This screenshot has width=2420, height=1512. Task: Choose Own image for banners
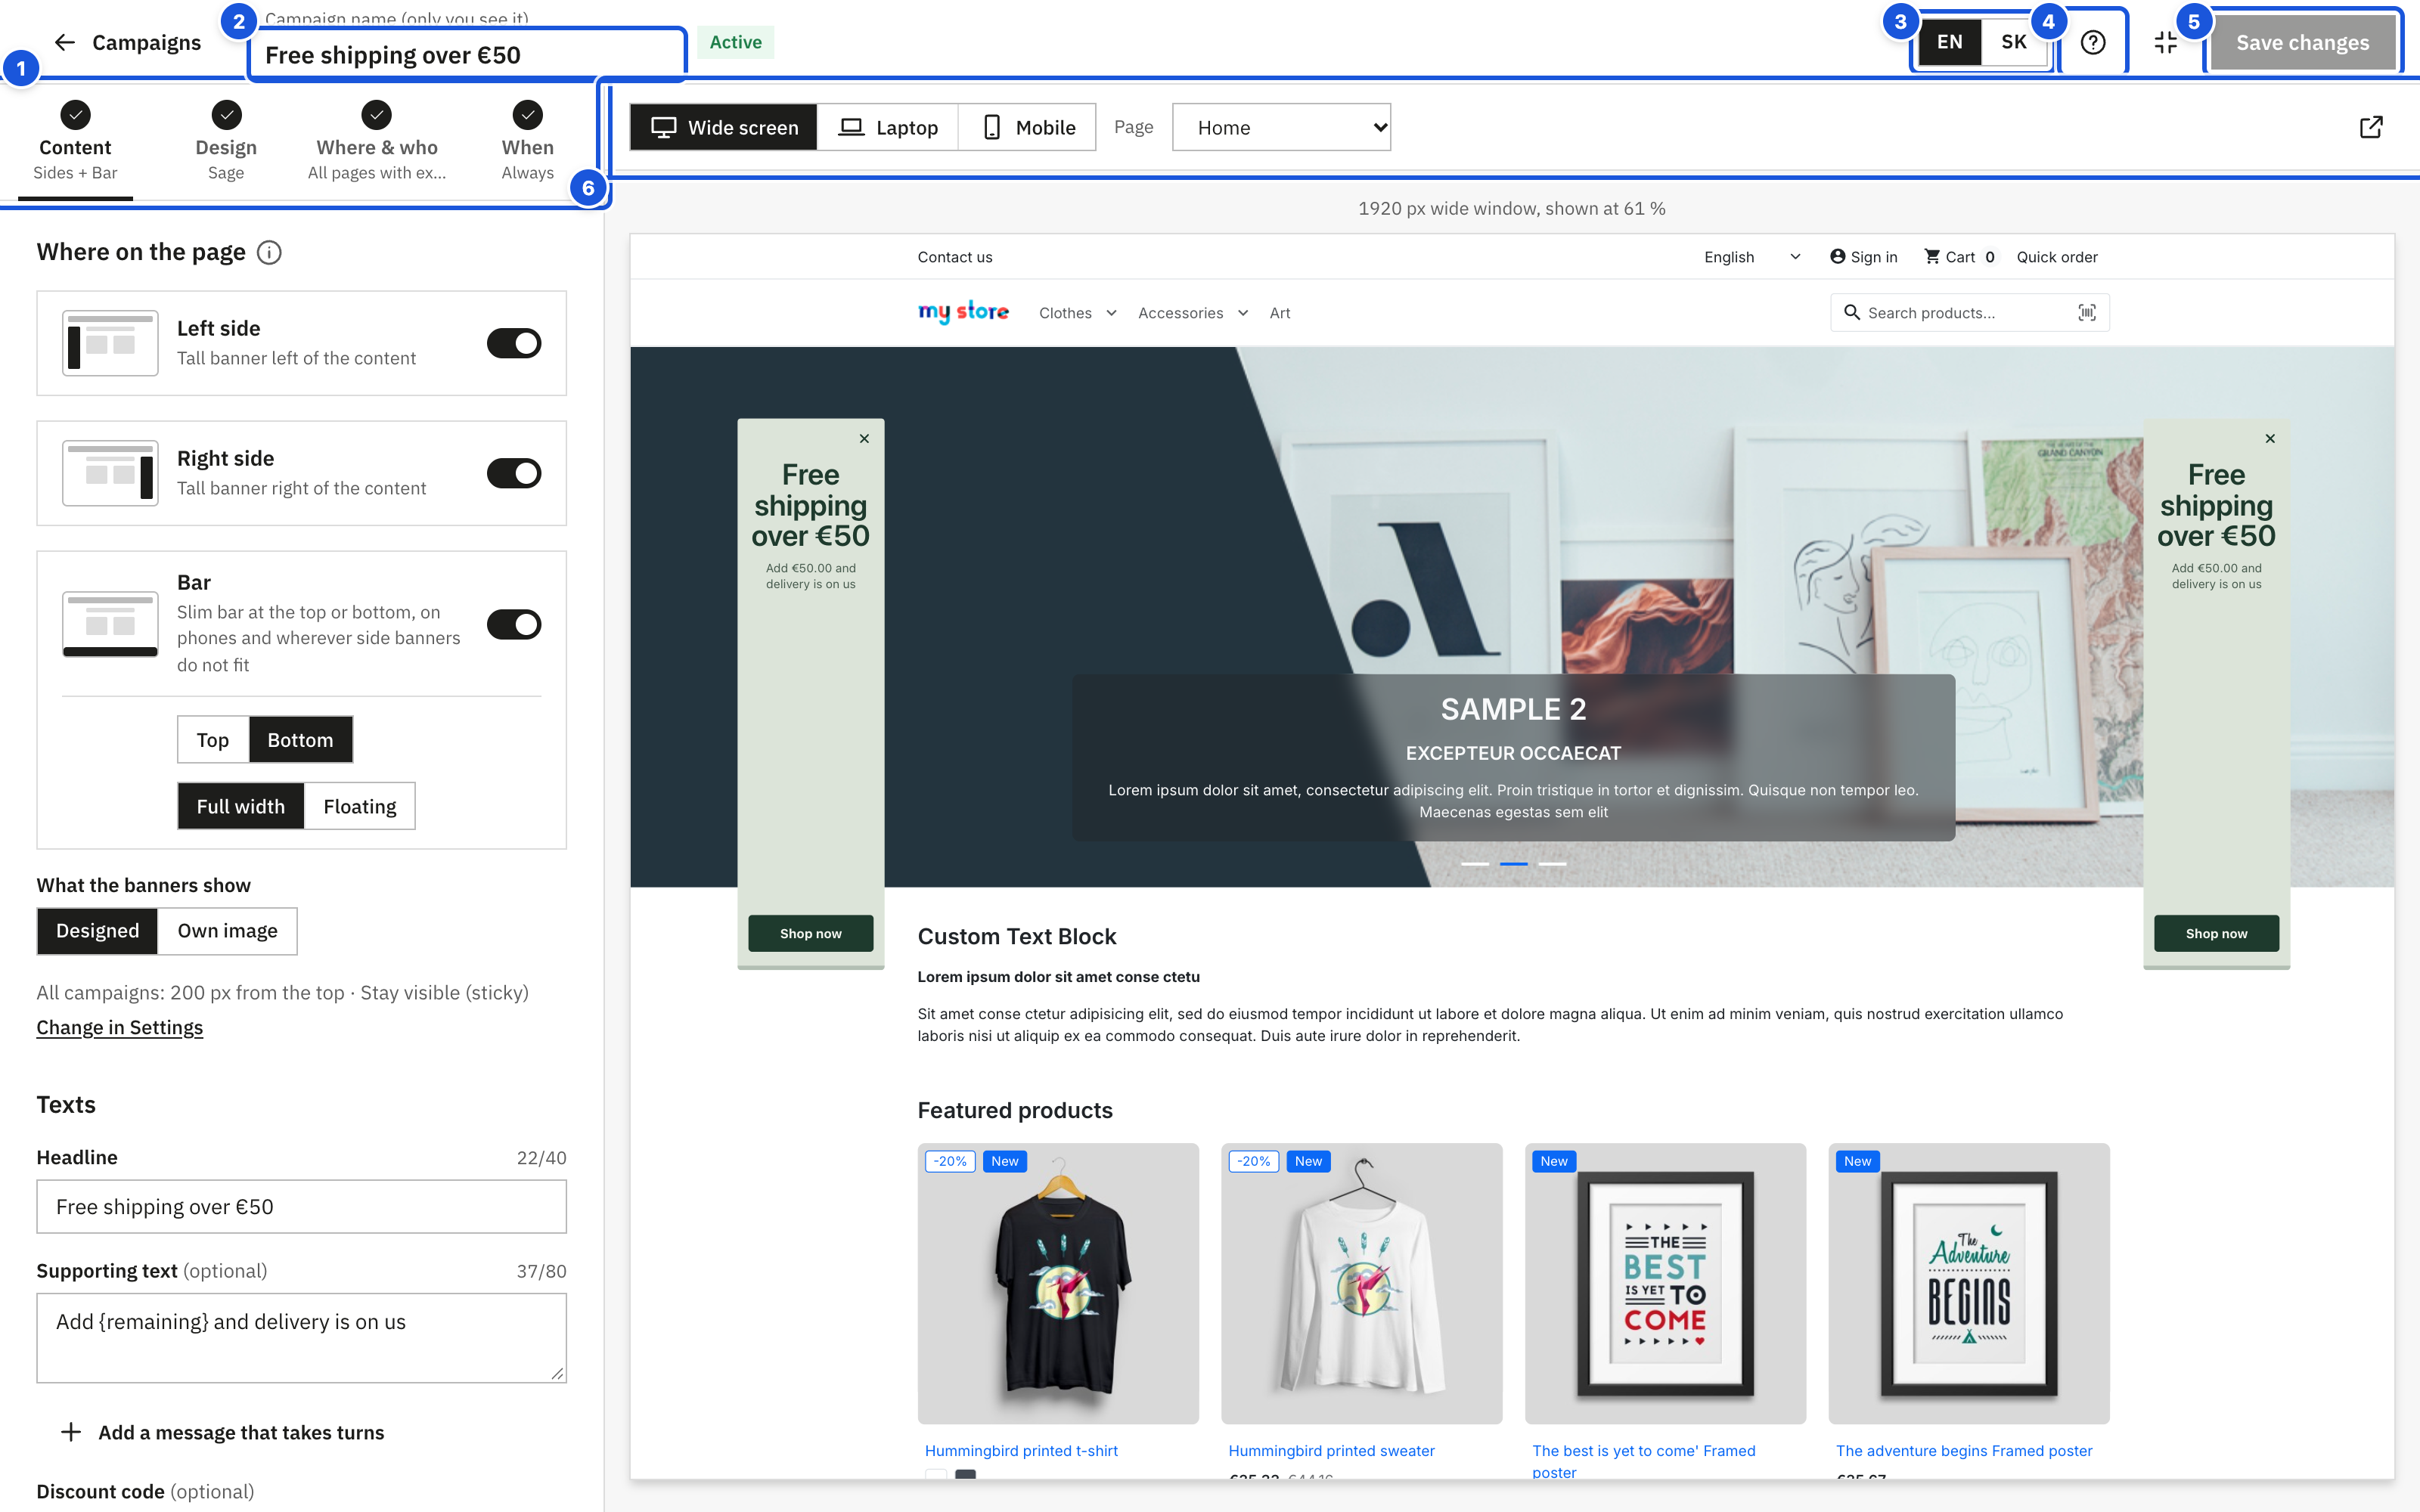(x=227, y=931)
